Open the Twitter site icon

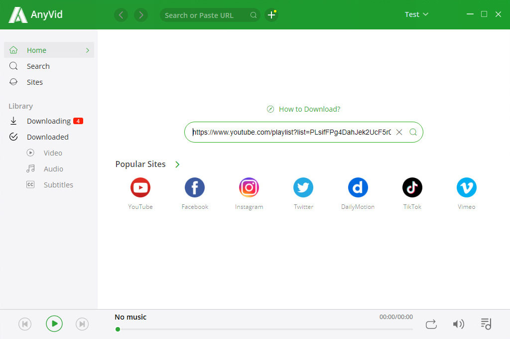click(x=303, y=187)
